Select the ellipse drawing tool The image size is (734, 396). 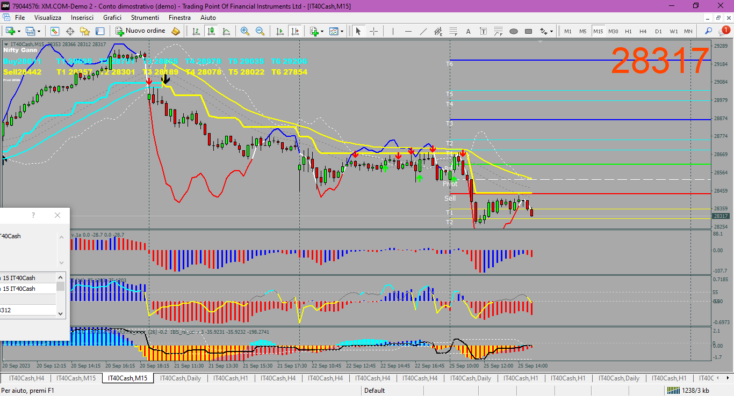pyautogui.click(x=514, y=31)
